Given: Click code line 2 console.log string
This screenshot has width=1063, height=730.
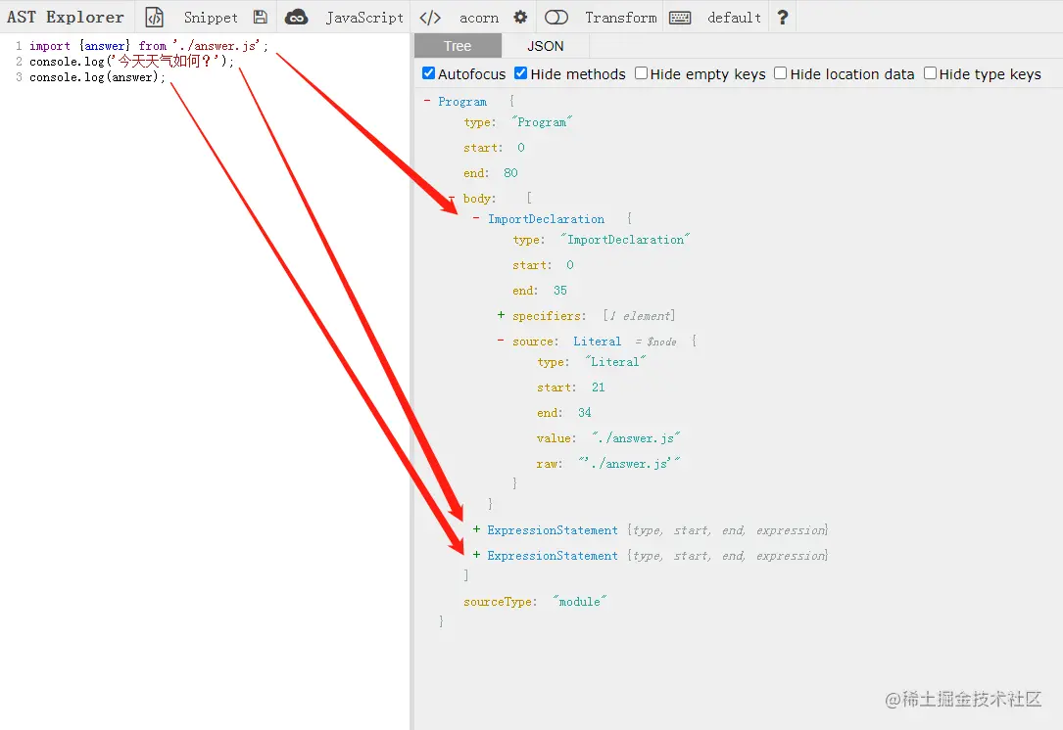Looking at the screenshot, I should [x=132, y=62].
